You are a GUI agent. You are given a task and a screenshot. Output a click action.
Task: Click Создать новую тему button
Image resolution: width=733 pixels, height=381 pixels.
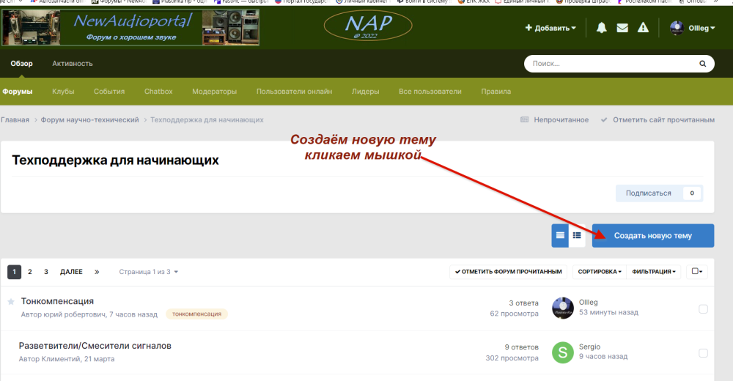652,236
